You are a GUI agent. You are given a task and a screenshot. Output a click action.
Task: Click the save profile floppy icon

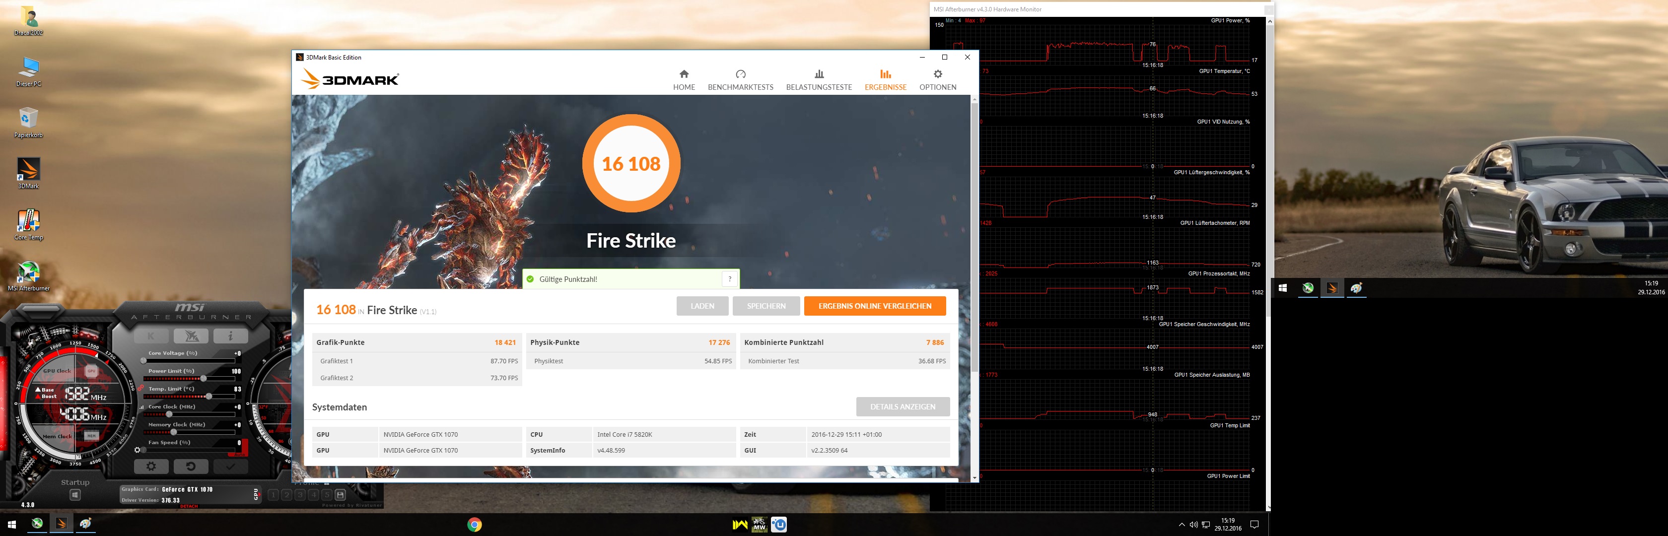point(341,495)
